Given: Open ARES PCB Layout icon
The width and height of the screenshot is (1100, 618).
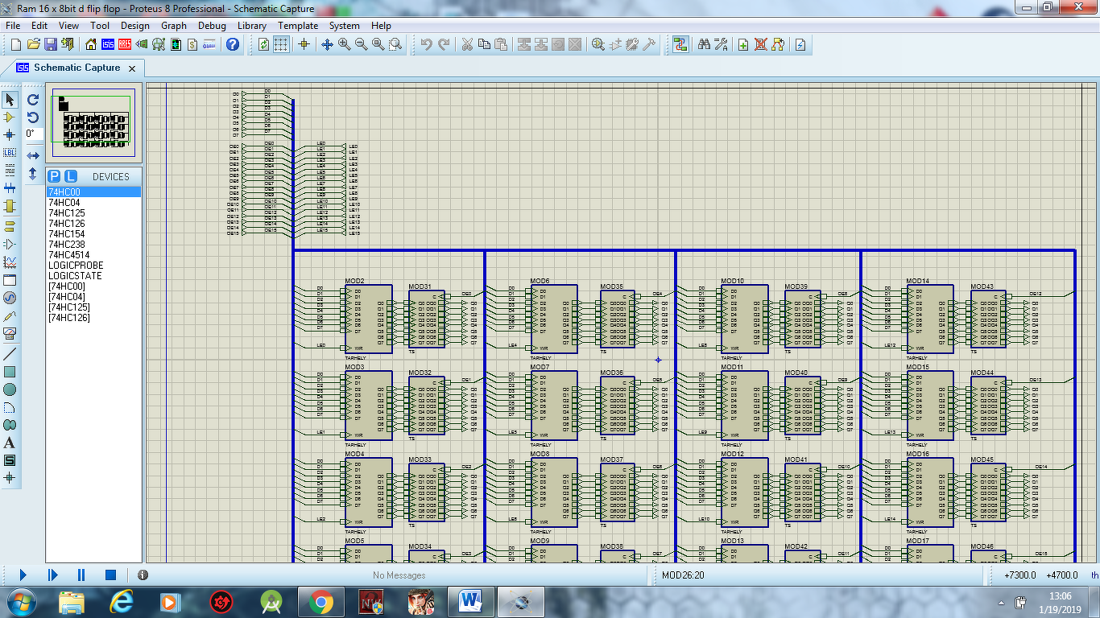Looking at the screenshot, I should point(125,44).
